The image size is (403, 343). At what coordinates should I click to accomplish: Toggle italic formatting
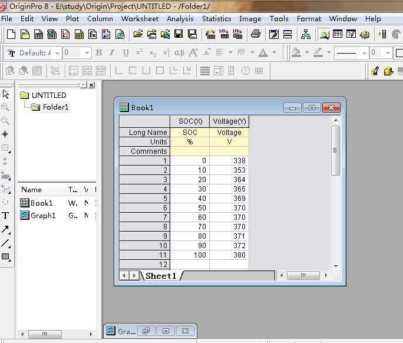(x=111, y=52)
